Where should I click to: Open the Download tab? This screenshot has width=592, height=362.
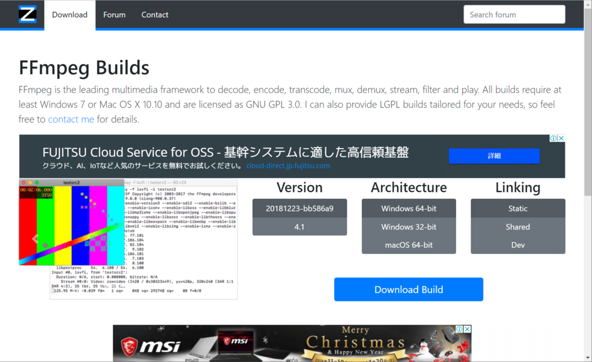point(70,14)
